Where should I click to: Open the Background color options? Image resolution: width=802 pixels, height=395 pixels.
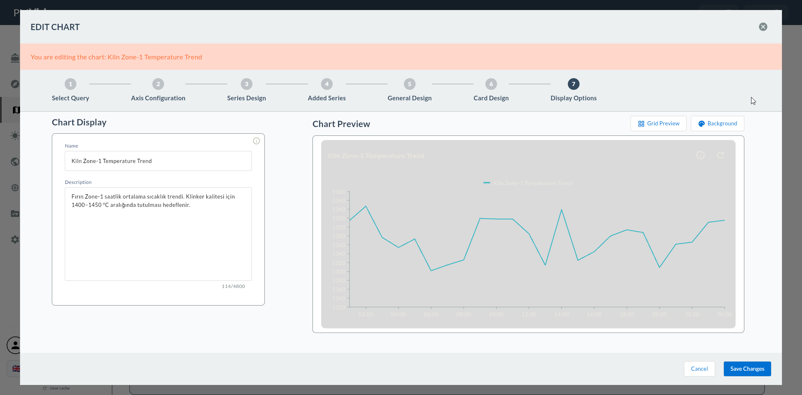point(717,123)
